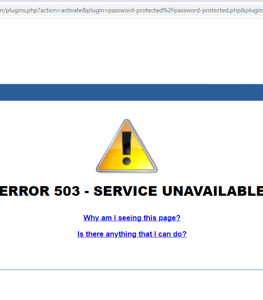Click the blank white area above the blue banner
The height and width of the screenshot is (300, 263).
pos(131,51)
